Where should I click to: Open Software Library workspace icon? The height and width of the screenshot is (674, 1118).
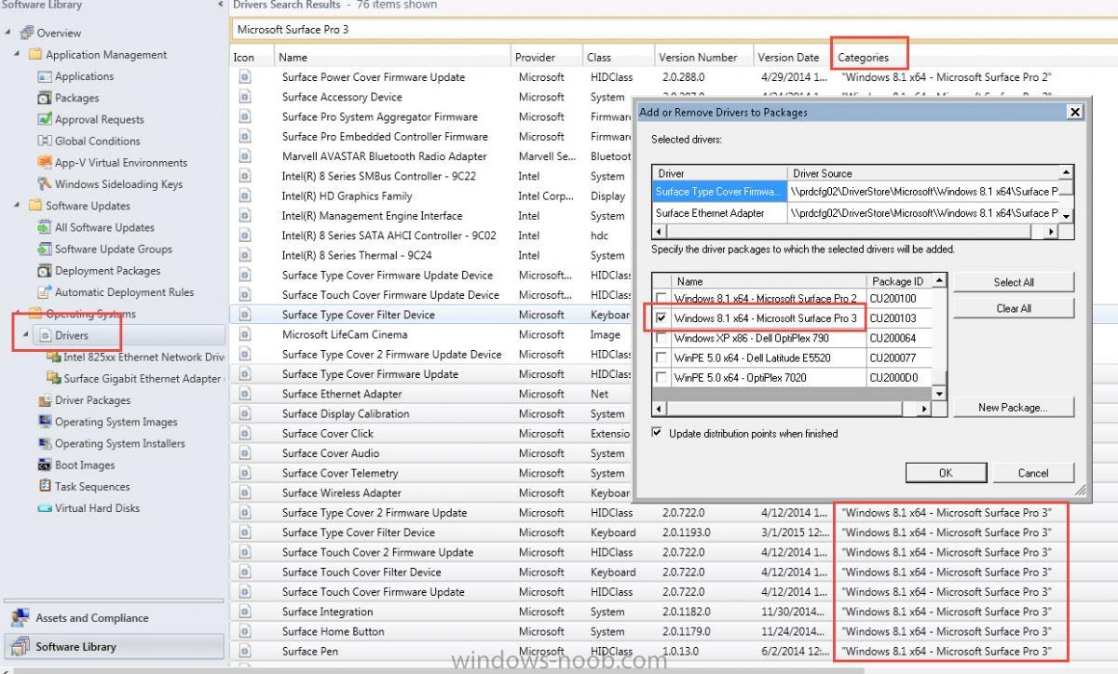click(x=20, y=646)
